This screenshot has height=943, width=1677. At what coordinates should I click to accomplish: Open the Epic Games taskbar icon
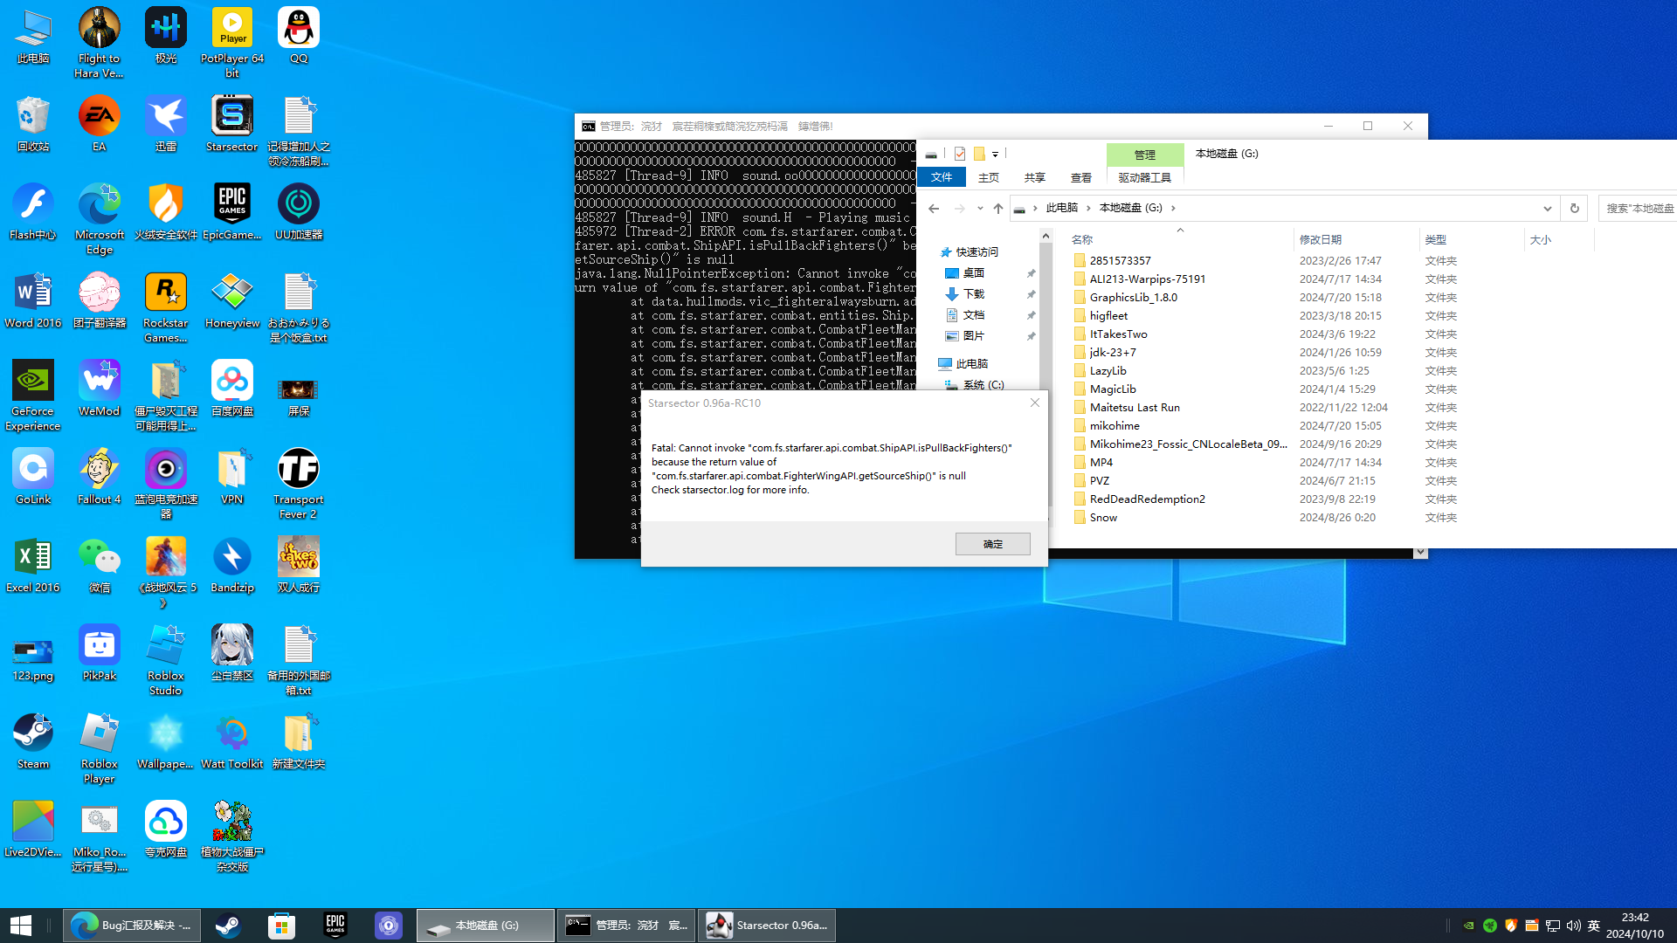click(335, 926)
